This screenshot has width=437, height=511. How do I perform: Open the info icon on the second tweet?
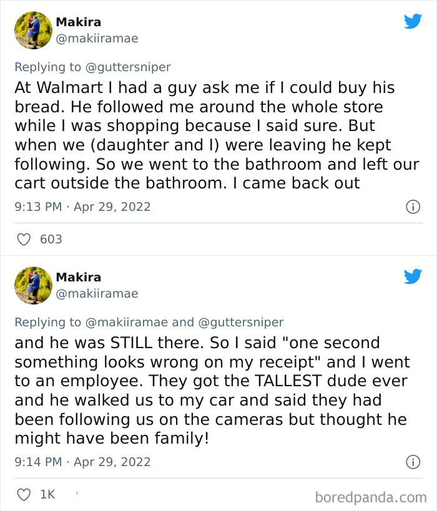click(x=413, y=462)
